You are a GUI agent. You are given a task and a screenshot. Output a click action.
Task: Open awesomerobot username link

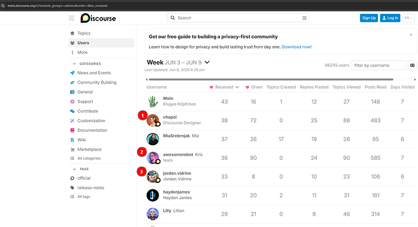(178, 154)
